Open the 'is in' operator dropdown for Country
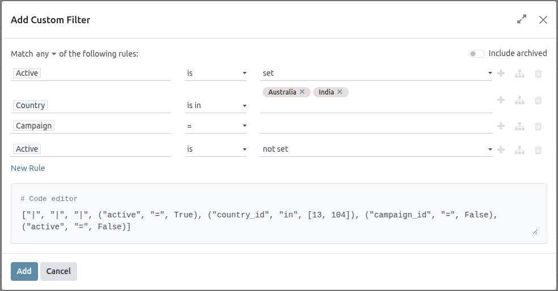The image size is (558, 291). [x=215, y=105]
